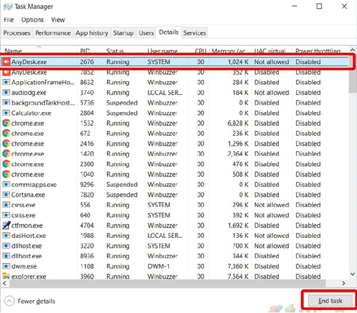Click the explorer.exe folder icon
This screenshot has width=357, height=313.
(x=7, y=276)
